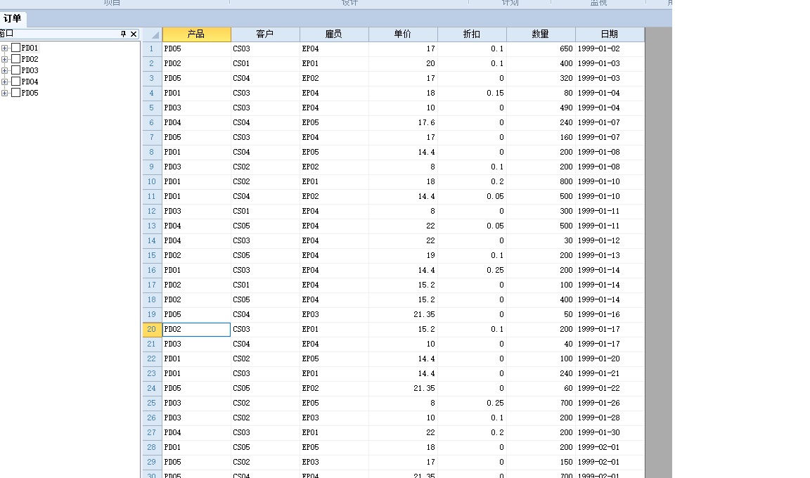Image resolution: width=810 pixels, height=478 pixels.
Task: Click the 折扣 column header
Action: pyautogui.click(x=472, y=34)
